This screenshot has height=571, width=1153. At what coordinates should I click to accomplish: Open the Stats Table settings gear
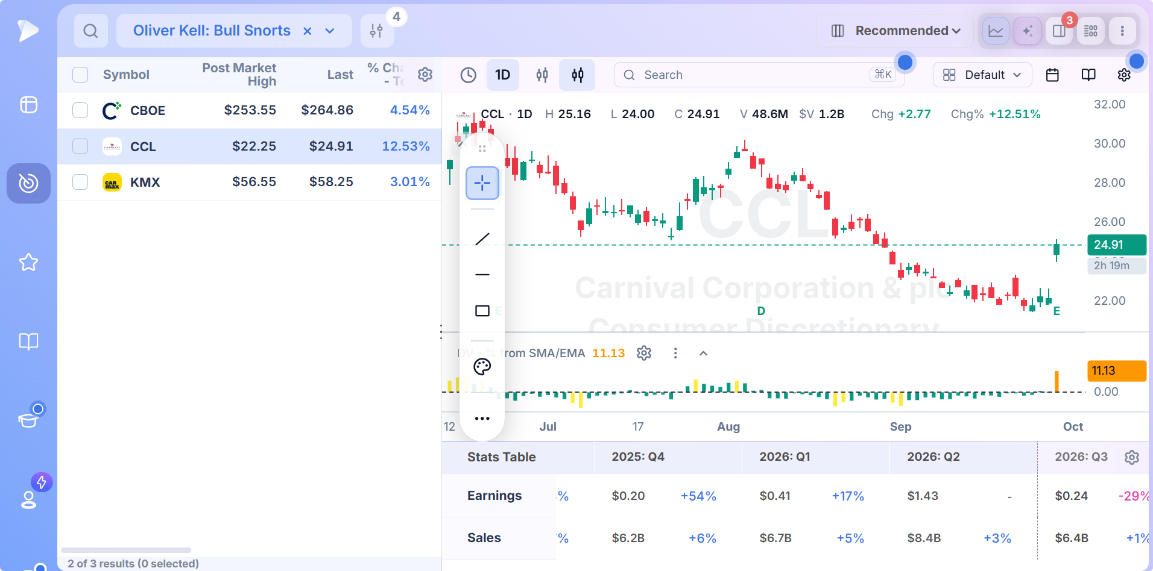click(x=1132, y=457)
